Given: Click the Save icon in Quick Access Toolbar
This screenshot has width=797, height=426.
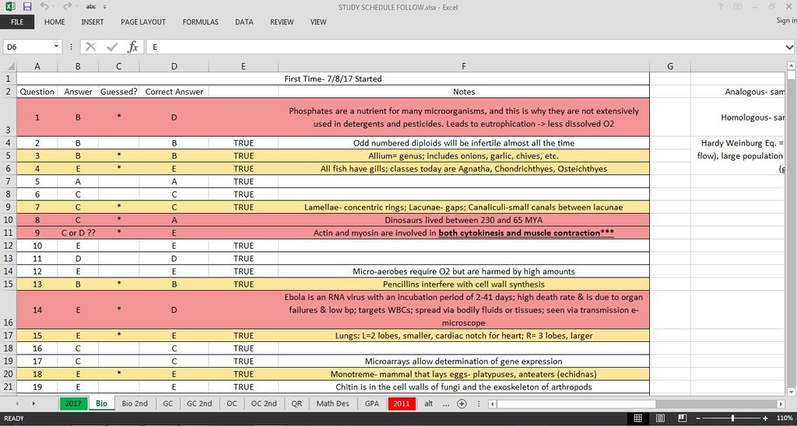Looking at the screenshot, I should [28, 6].
